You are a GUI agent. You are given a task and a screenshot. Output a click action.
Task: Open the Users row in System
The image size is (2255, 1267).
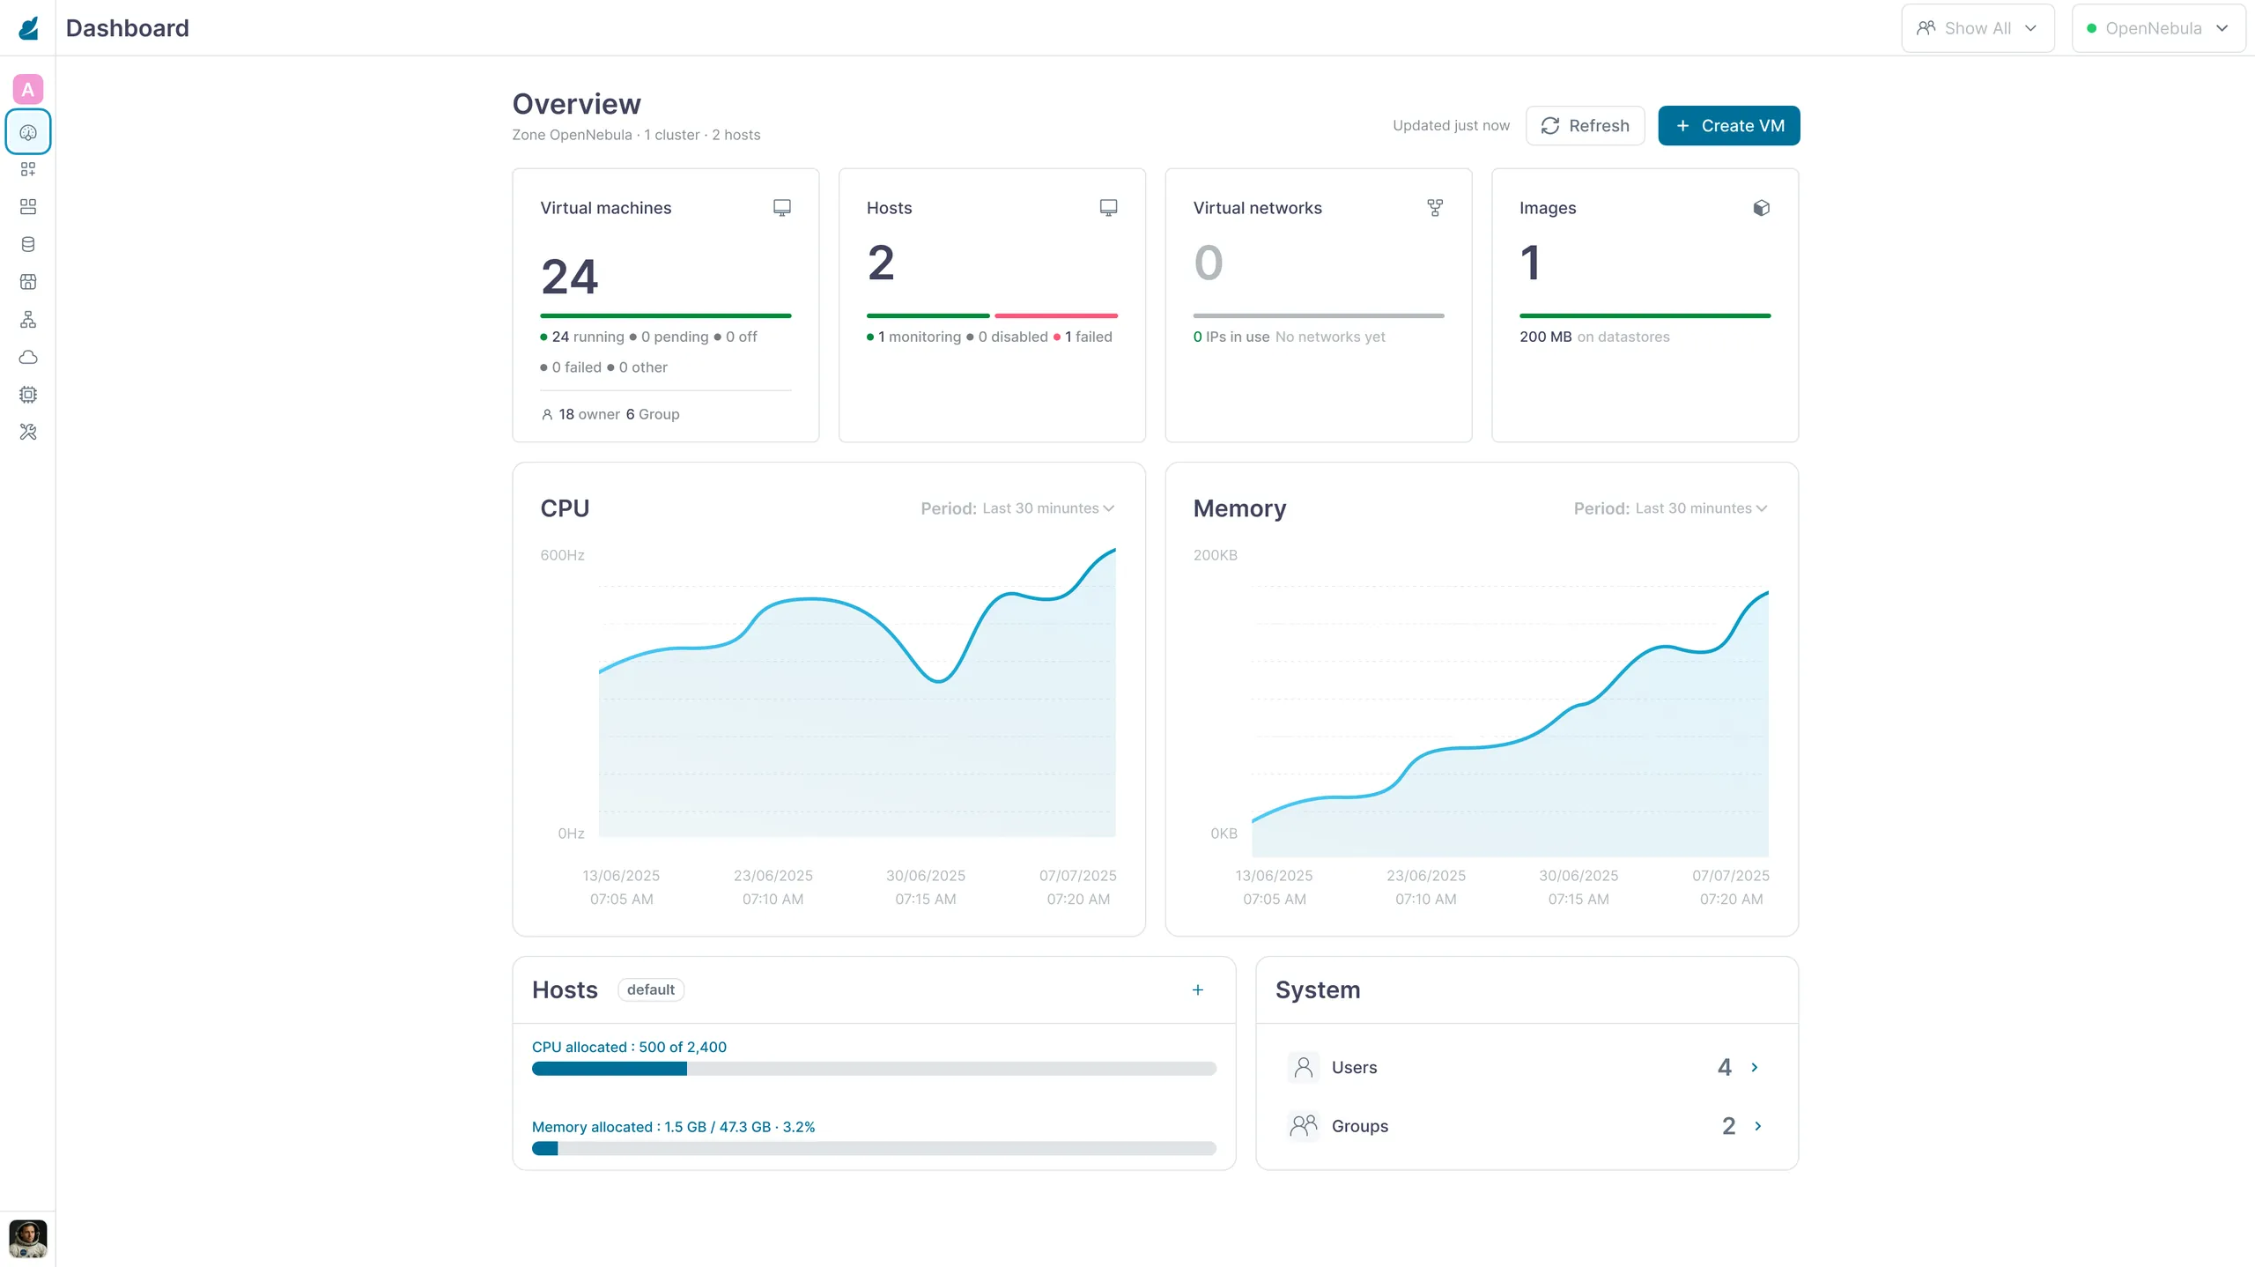tap(1527, 1067)
